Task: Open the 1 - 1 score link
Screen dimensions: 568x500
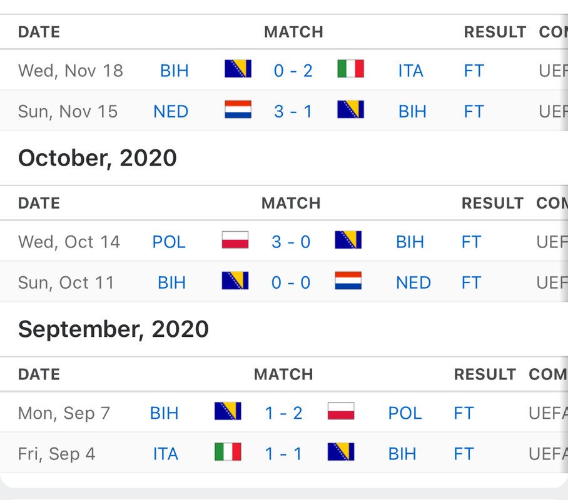Action: [x=283, y=454]
